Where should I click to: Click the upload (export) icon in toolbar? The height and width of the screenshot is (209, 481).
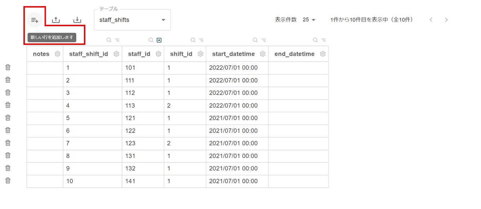pos(56,20)
